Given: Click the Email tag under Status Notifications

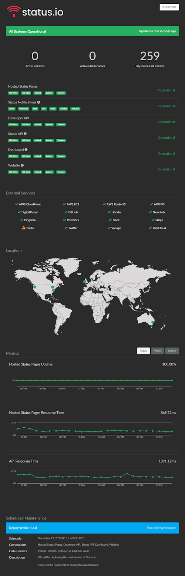Looking at the screenshot, I should pos(12,109).
